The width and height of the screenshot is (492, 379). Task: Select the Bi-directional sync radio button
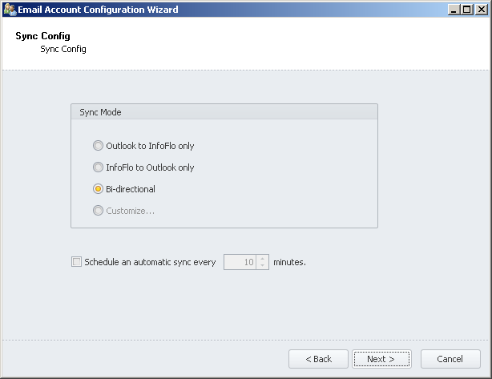[x=99, y=189]
